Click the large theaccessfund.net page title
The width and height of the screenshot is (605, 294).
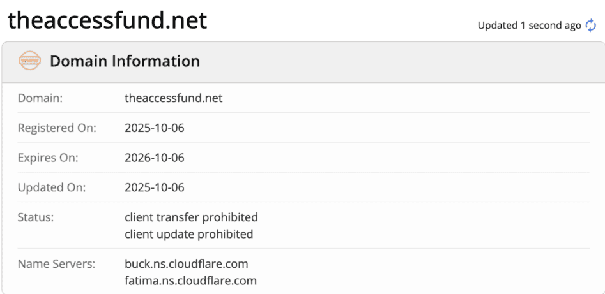click(107, 20)
